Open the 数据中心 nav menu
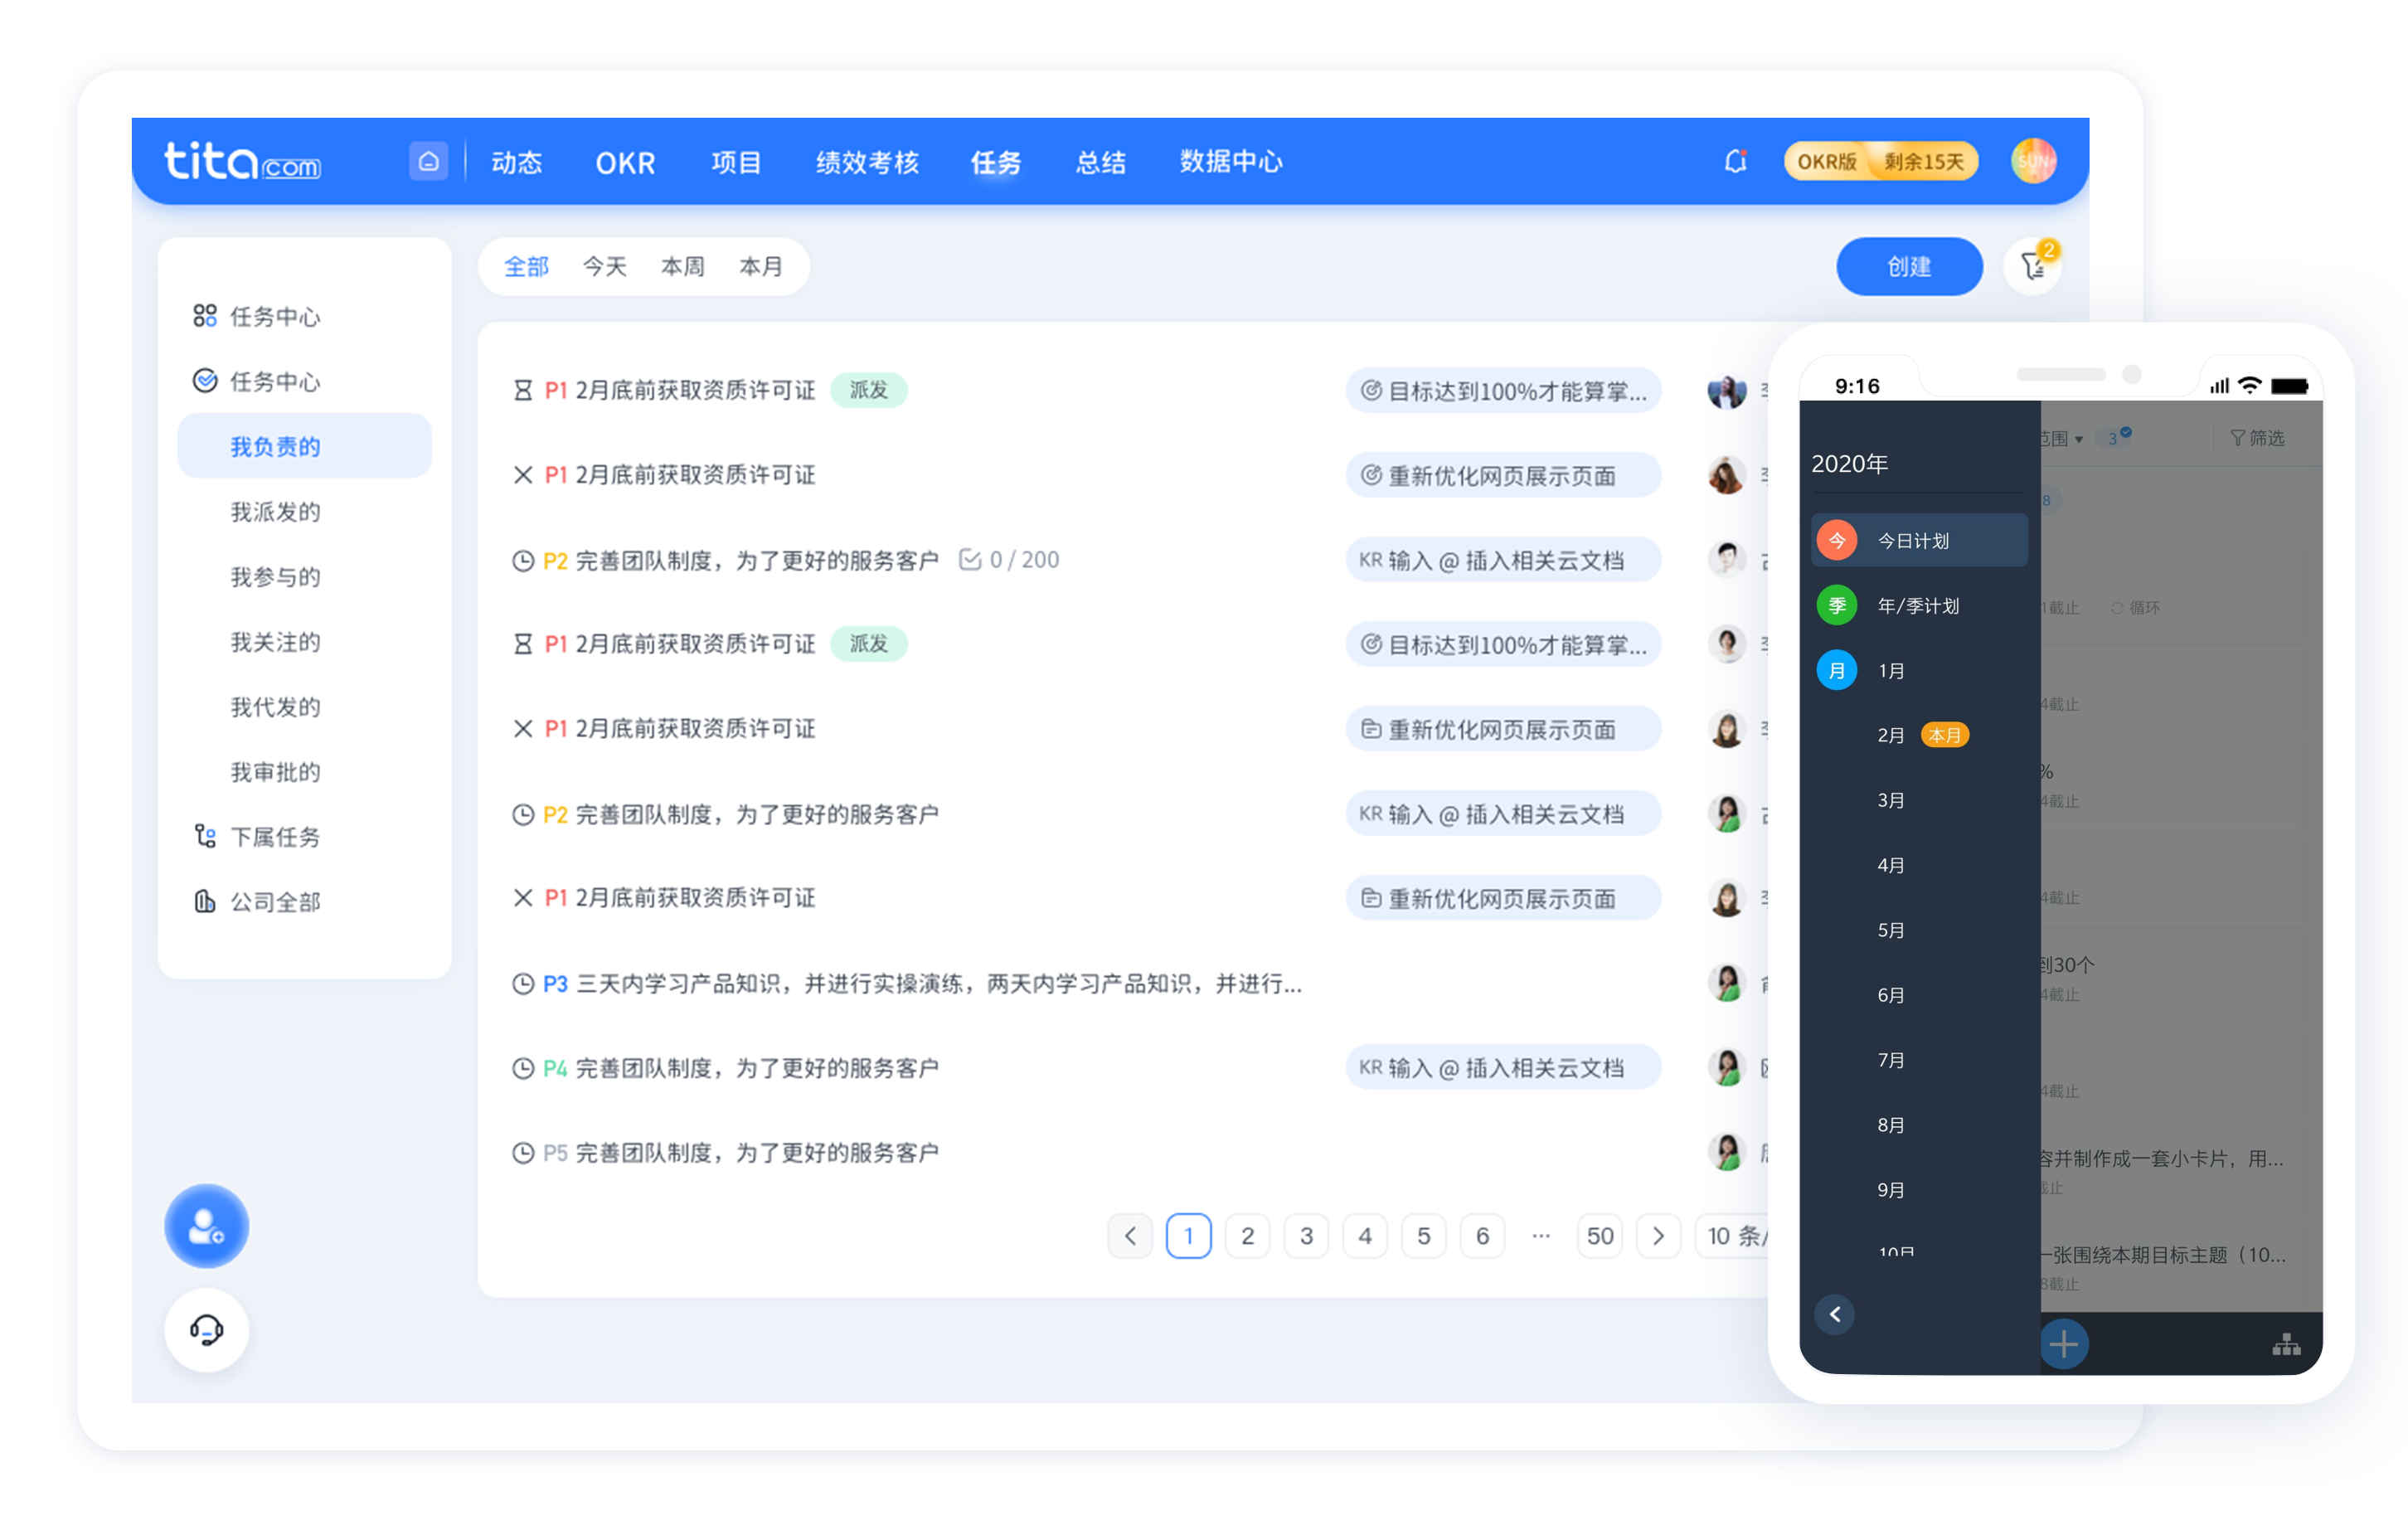The width and height of the screenshot is (2408, 1540). 1231,162
